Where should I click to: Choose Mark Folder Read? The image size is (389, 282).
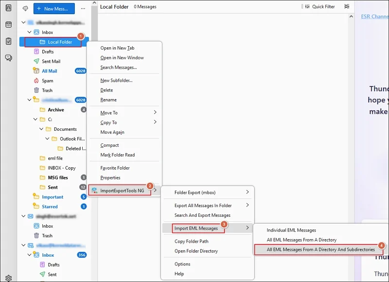point(118,155)
